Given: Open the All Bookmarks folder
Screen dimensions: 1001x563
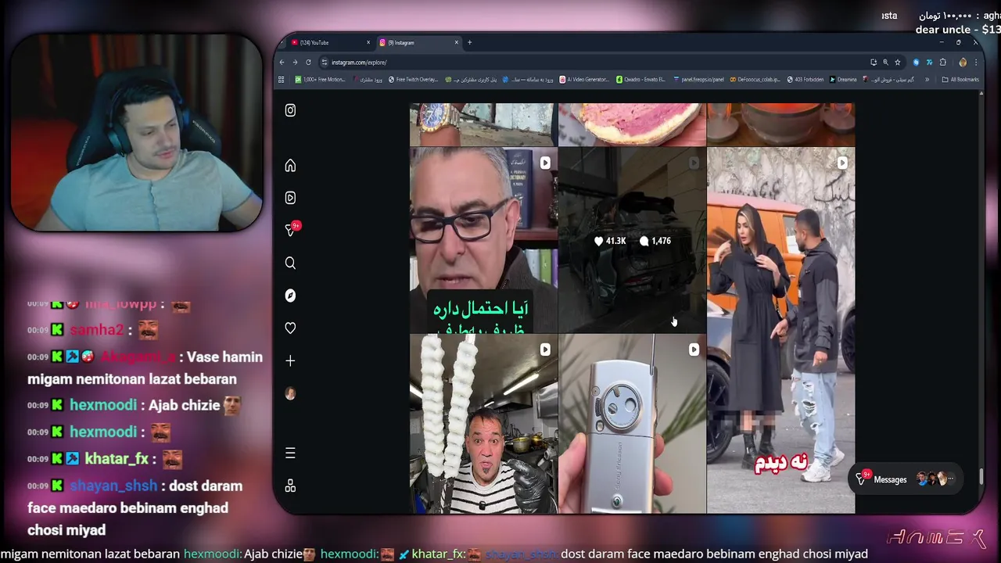Looking at the screenshot, I should click(960, 79).
